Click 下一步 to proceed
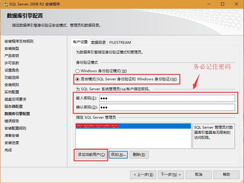 click(170, 175)
